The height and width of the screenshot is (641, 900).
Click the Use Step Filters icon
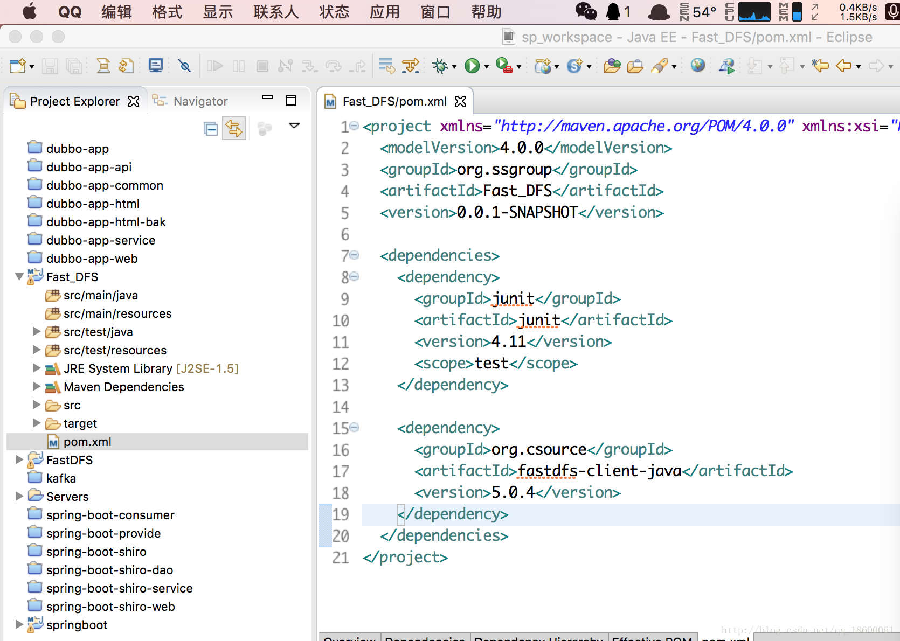410,66
